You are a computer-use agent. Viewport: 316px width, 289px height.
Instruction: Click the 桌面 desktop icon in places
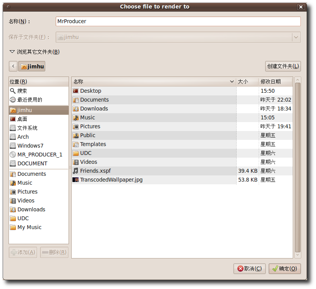pos(13,119)
